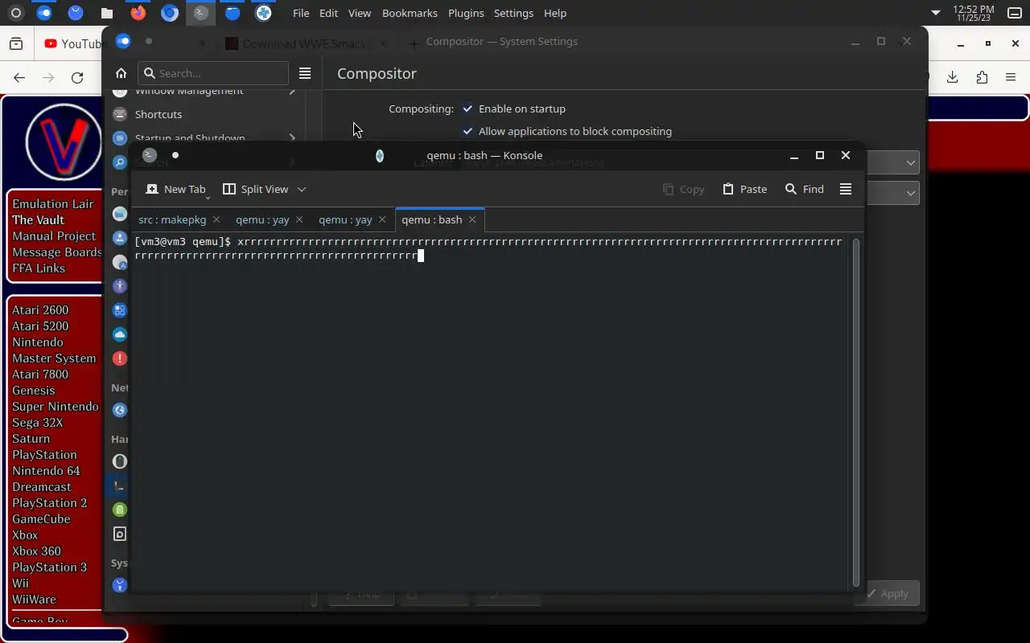Open the Message Boards link
This screenshot has width=1030, height=643.
(57, 252)
